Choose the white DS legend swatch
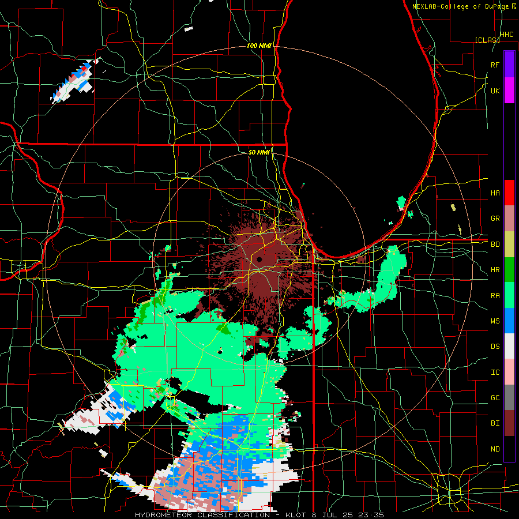Viewport: 519px width, 519px height. pyautogui.click(x=509, y=346)
